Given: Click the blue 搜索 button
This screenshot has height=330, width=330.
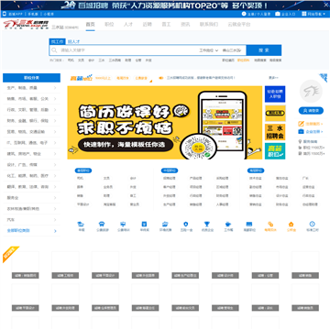Looking at the screenshot, I should click(264, 50).
